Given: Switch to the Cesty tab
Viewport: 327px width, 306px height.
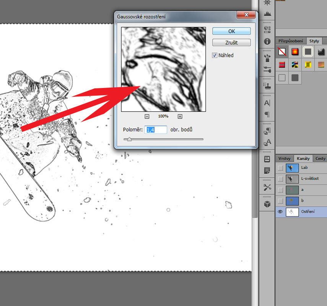Looking at the screenshot, I should [320, 158].
